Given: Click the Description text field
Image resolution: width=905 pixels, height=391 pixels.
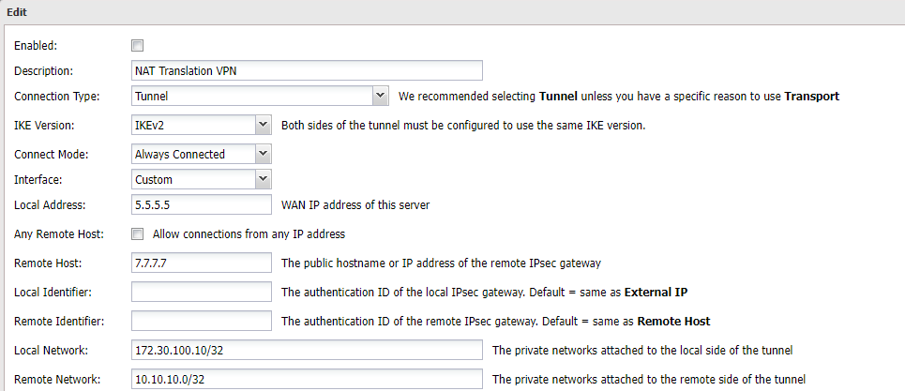Looking at the screenshot, I should 307,70.
